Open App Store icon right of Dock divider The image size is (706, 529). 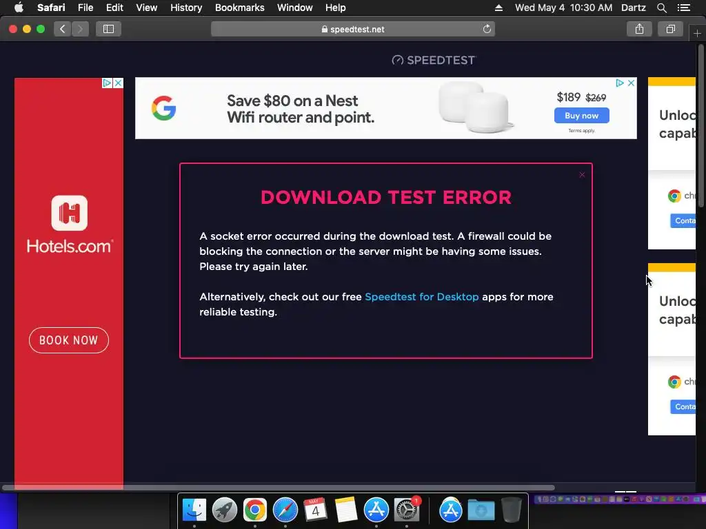tap(451, 510)
